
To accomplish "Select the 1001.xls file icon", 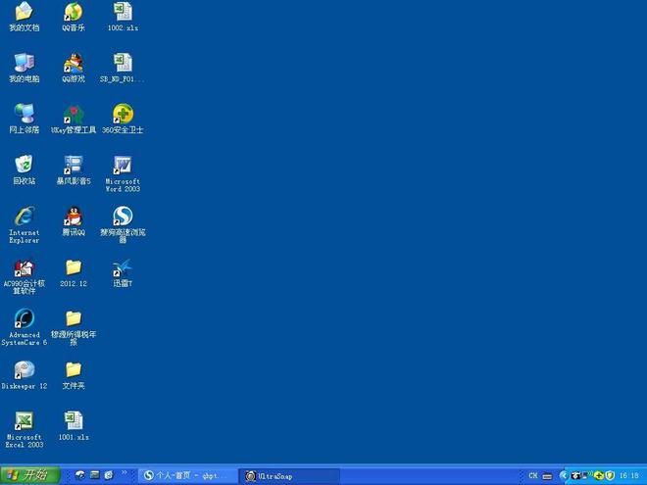I will (74, 426).
